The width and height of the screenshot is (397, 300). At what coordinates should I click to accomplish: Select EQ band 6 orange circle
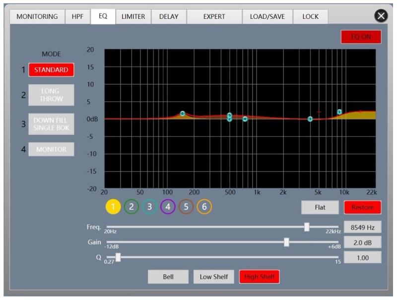pyautogui.click(x=204, y=207)
